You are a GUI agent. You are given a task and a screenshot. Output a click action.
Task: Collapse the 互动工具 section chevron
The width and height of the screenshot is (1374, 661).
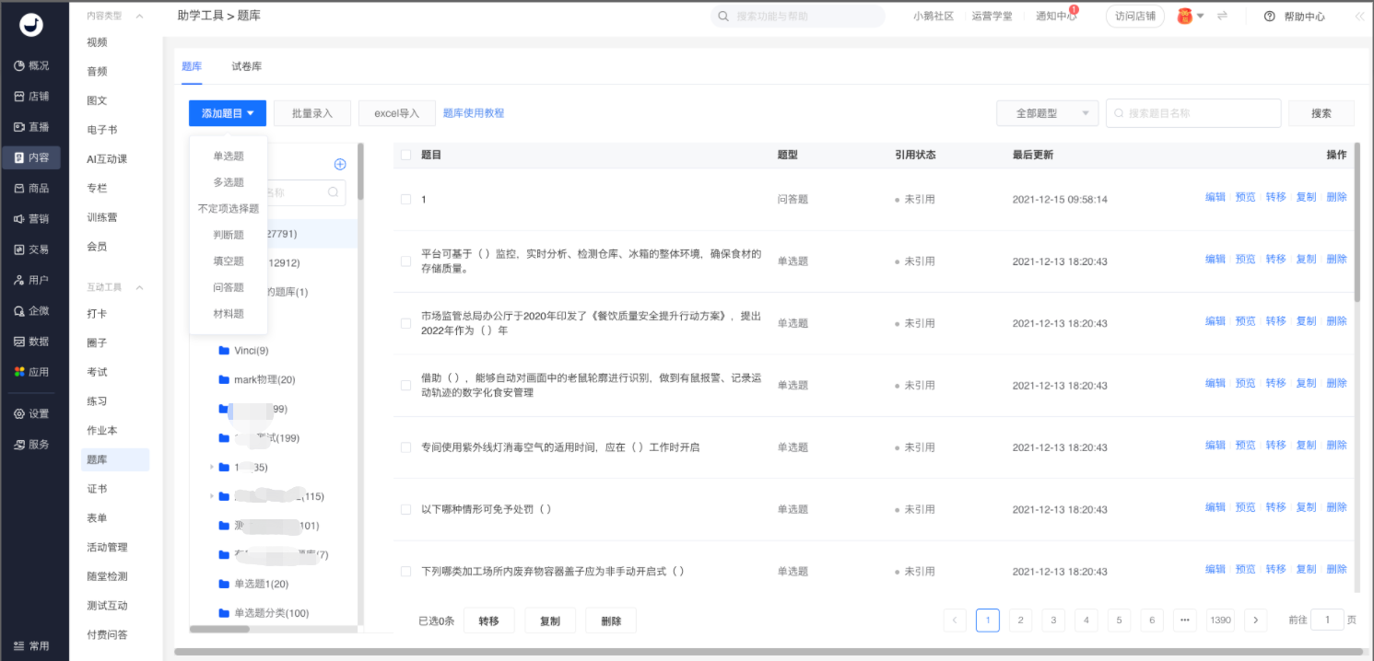pos(140,287)
